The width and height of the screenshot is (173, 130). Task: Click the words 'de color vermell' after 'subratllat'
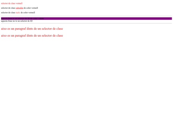31,8
